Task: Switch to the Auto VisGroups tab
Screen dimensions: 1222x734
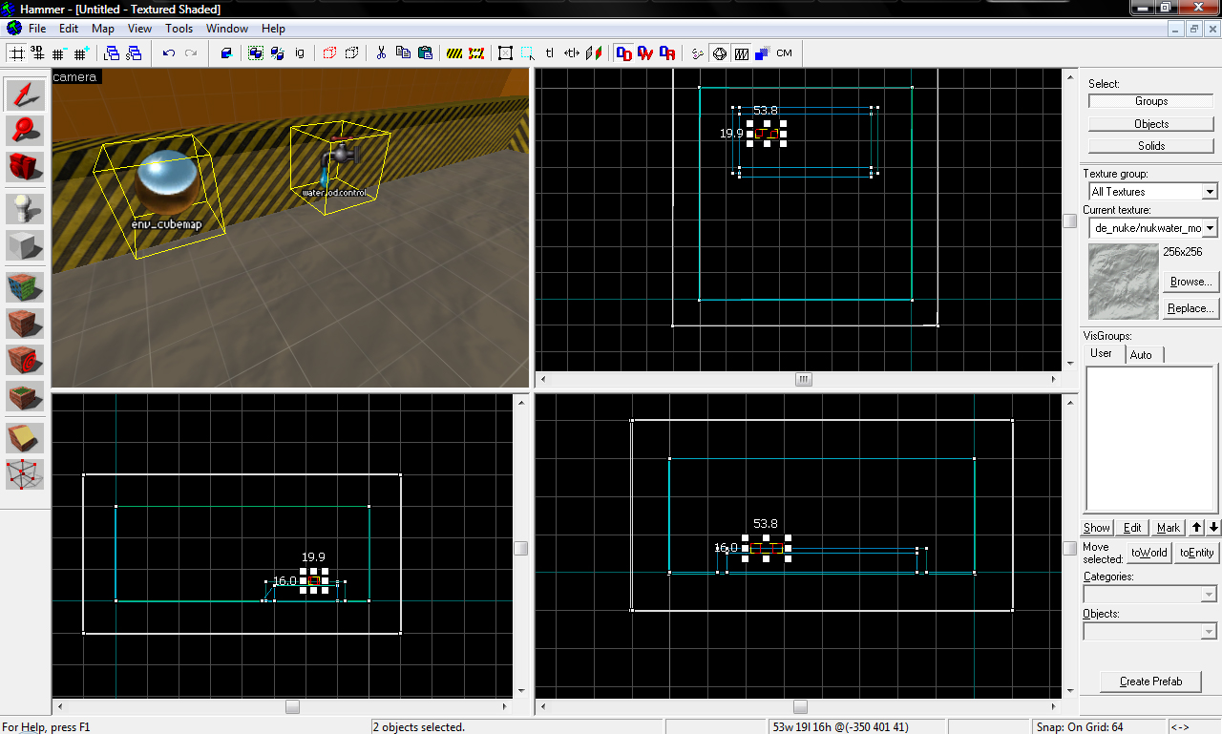Action: click(1140, 354)
